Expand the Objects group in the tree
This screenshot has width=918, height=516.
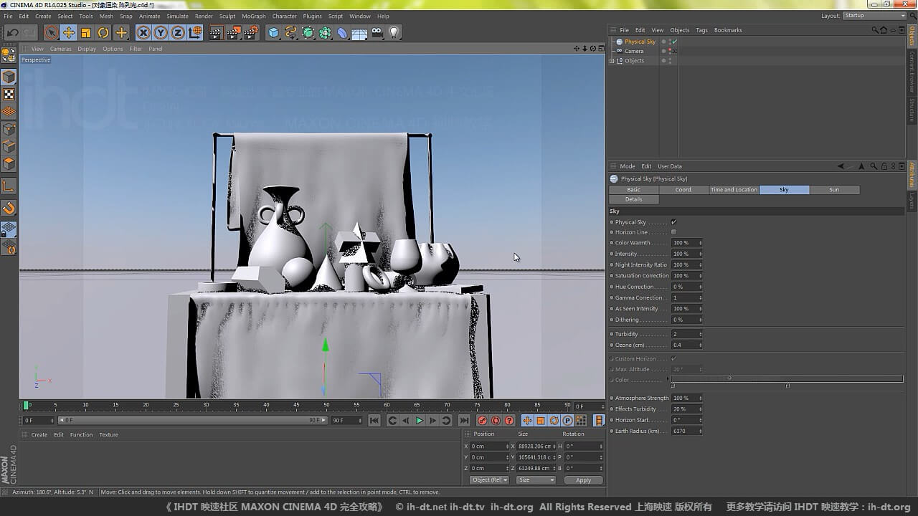click(x=612, y=61)
